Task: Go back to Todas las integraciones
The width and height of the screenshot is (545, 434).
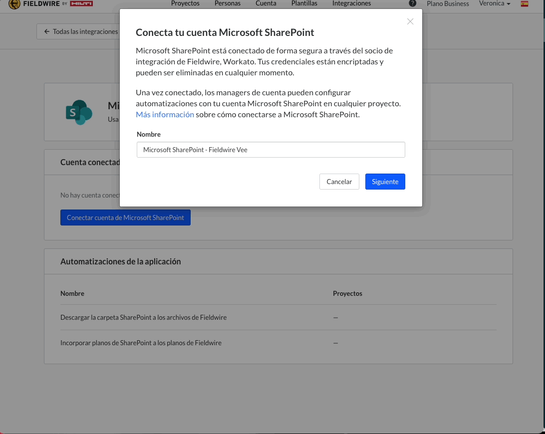Action: [81, 31]
